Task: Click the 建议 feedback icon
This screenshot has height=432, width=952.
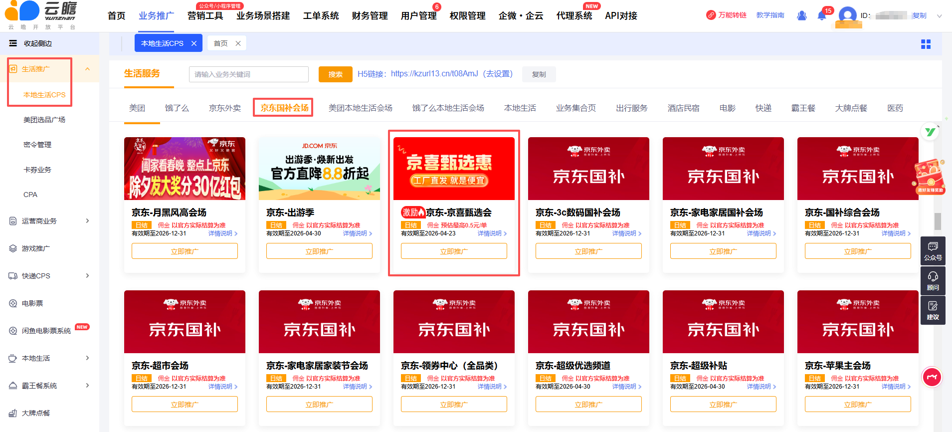Action: (x=933, y=310)
